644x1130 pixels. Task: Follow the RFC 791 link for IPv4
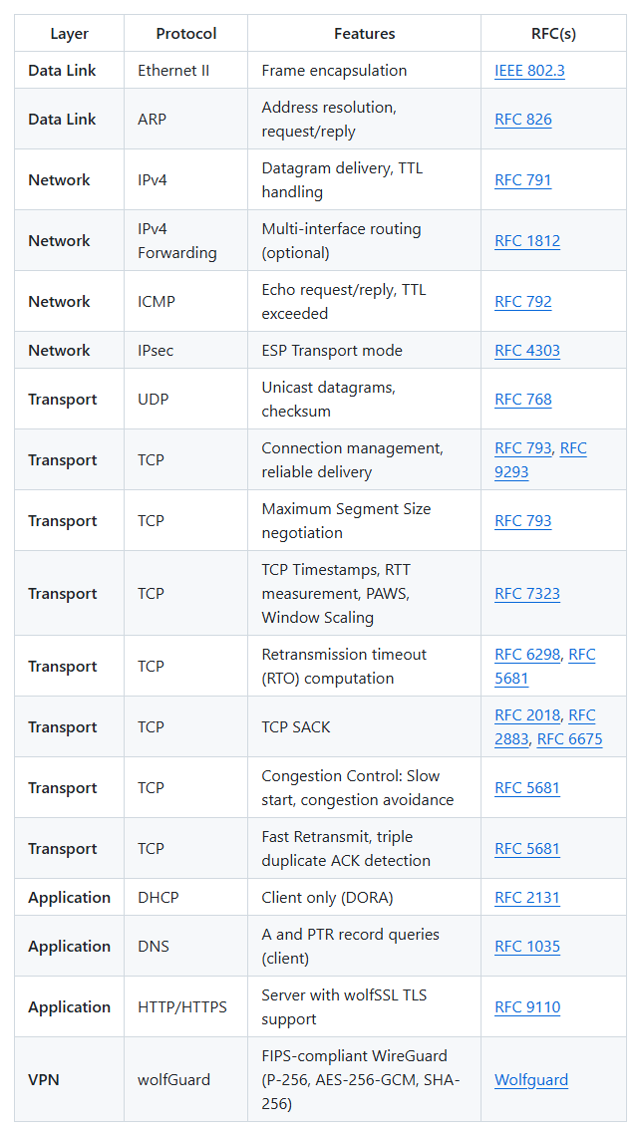tap(522, 180)
